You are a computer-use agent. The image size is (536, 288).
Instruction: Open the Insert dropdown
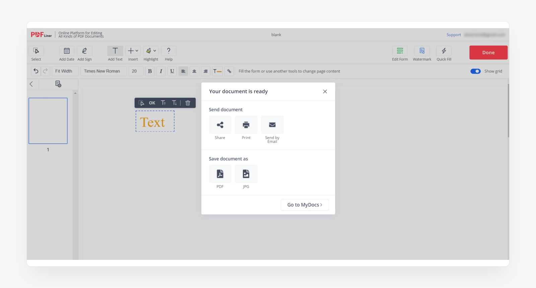click(x=133, y=51)
